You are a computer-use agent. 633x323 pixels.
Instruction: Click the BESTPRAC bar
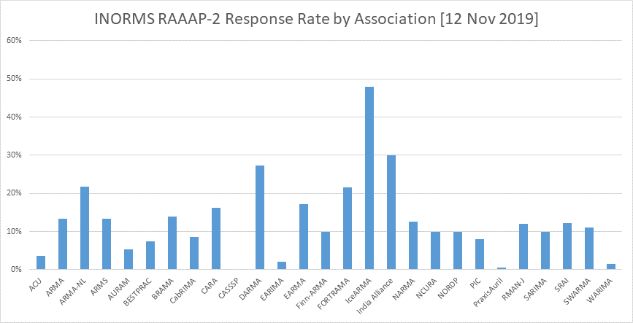(150, 255)
